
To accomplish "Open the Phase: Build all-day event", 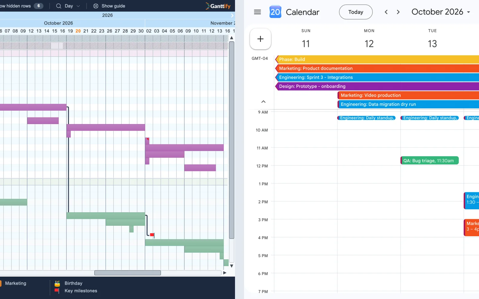I will (377, 59).
